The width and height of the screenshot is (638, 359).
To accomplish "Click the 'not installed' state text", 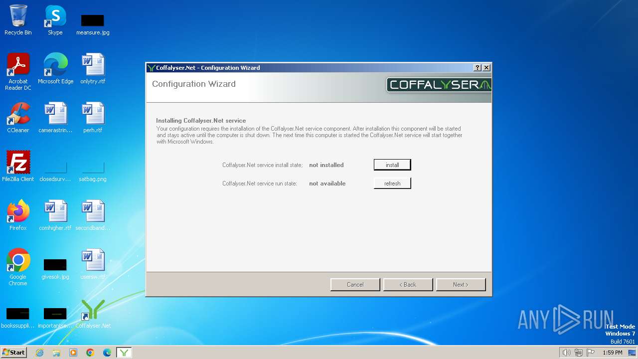I will (x=326, y=165).
